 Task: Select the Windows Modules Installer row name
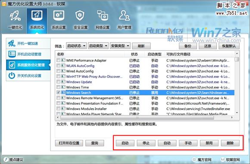86,109
